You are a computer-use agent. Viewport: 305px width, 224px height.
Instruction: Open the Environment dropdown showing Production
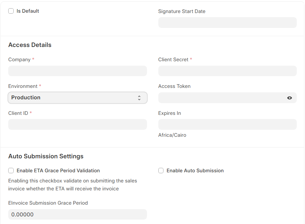coord(77,98)
